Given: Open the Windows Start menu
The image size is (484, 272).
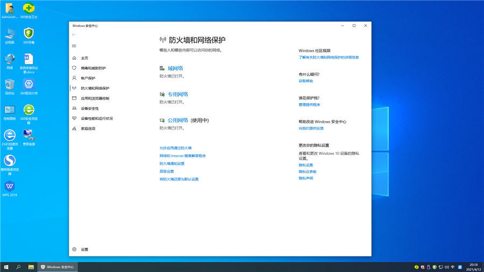Looking at the screenshot, I should (6, 267).
